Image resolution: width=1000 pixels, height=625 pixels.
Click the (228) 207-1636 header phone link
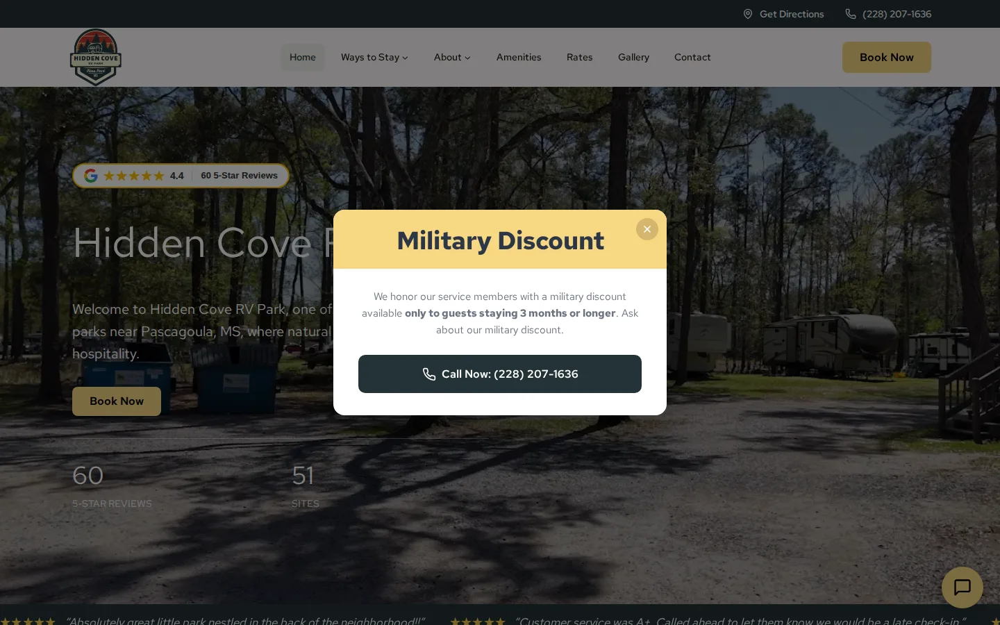[888, 14]
